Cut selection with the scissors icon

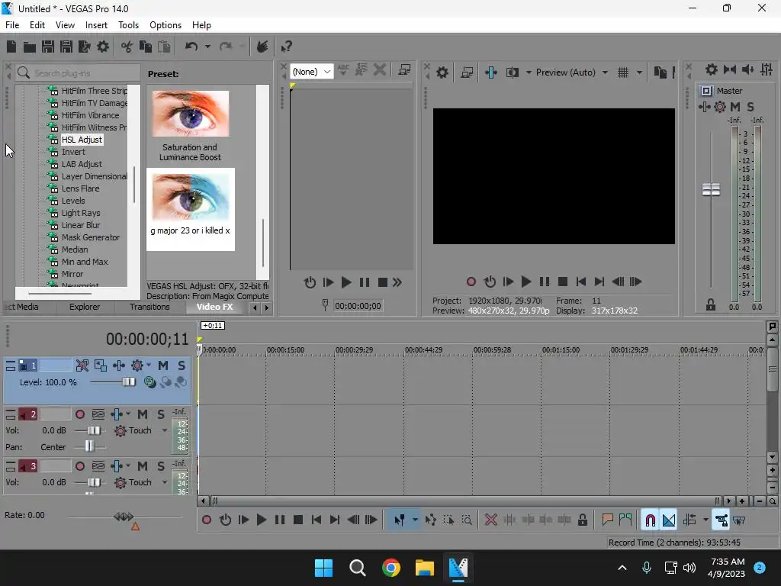coord(127,47)
